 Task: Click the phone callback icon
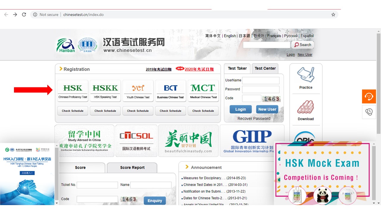click(369, 112)
